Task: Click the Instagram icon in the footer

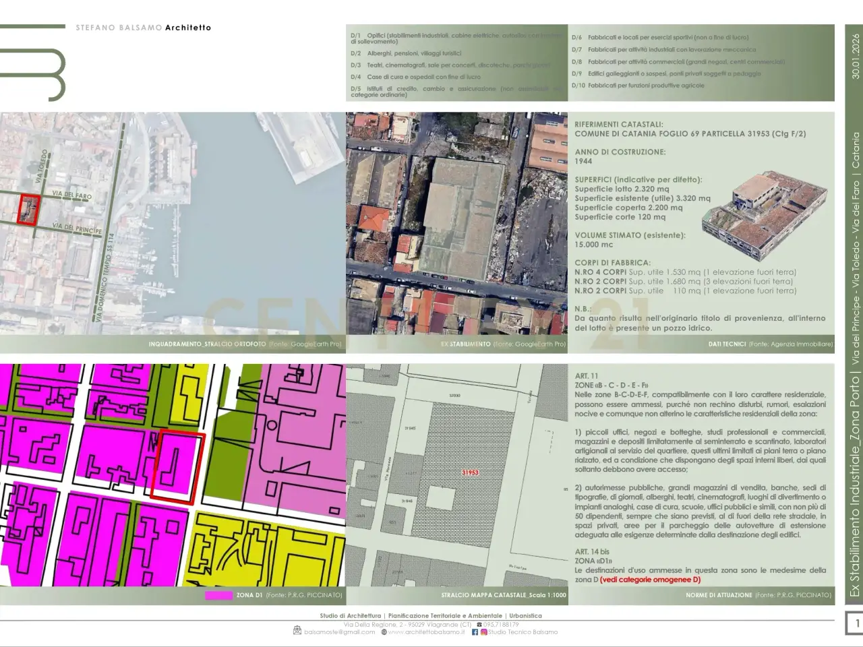Action: click(483, 632)
